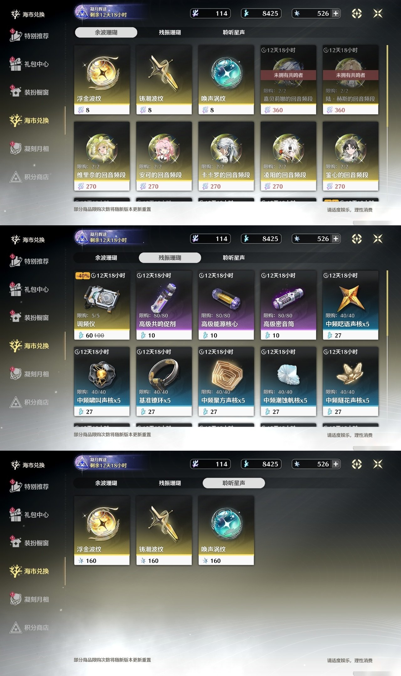Screen dimensions: 401x676
Task: Click the highlighted 聆听星声 tab
Action: 234,483
